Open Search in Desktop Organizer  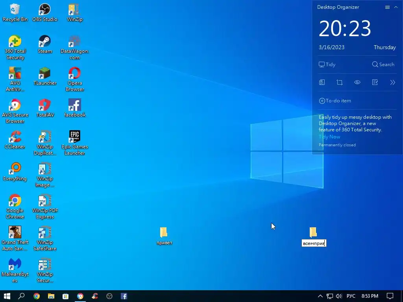pyautogui.click(x=383, y=64)
